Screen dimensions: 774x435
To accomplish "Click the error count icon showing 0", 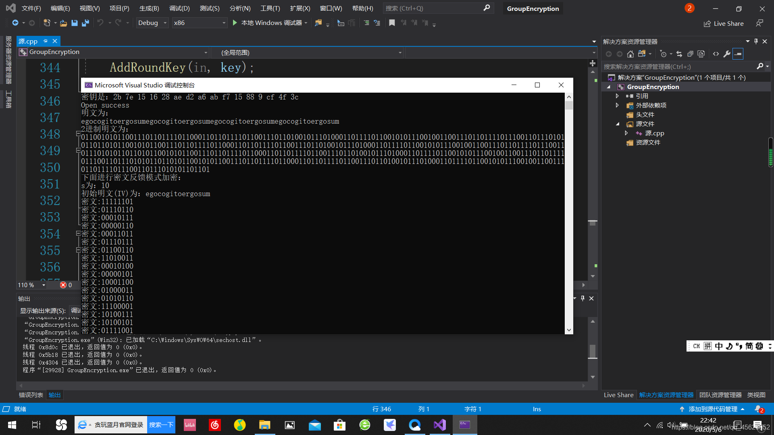I will pos(63,285).
